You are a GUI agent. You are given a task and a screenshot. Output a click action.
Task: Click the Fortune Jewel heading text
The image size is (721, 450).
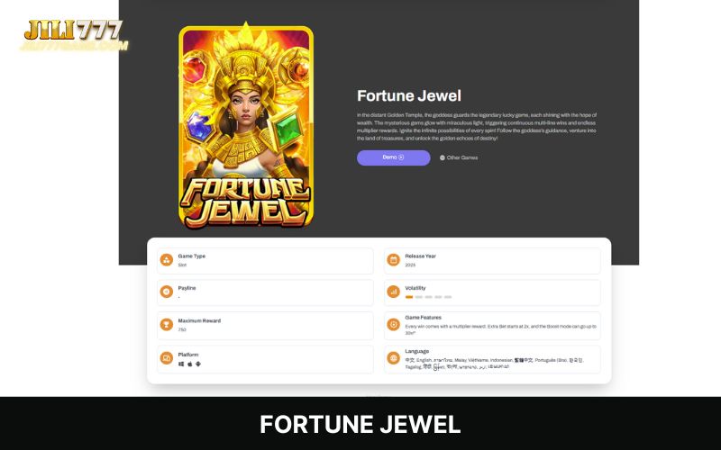click(x=409, y=95)
